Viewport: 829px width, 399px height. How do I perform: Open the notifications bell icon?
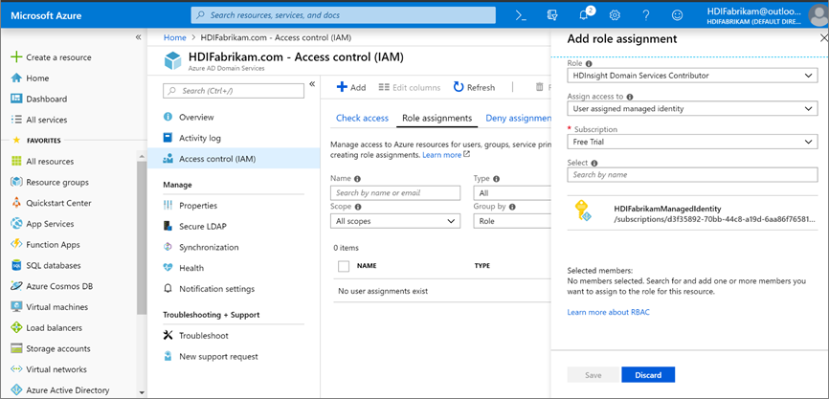[583, 15]
